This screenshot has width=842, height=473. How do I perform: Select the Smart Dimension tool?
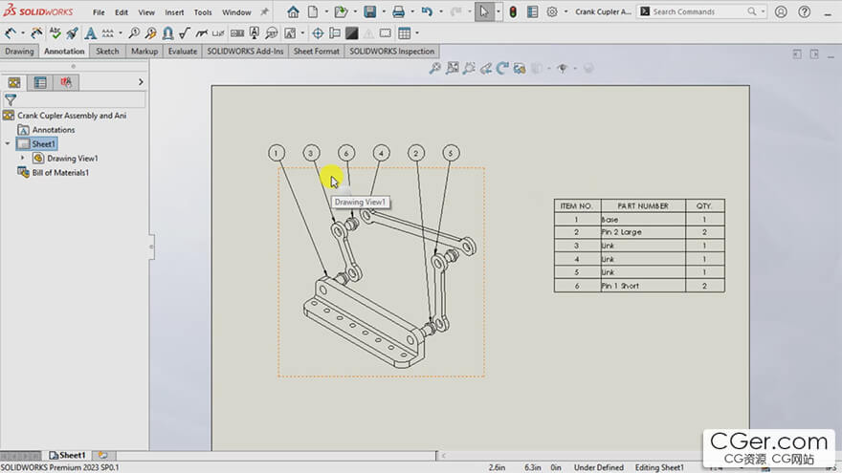click(11, 33)
